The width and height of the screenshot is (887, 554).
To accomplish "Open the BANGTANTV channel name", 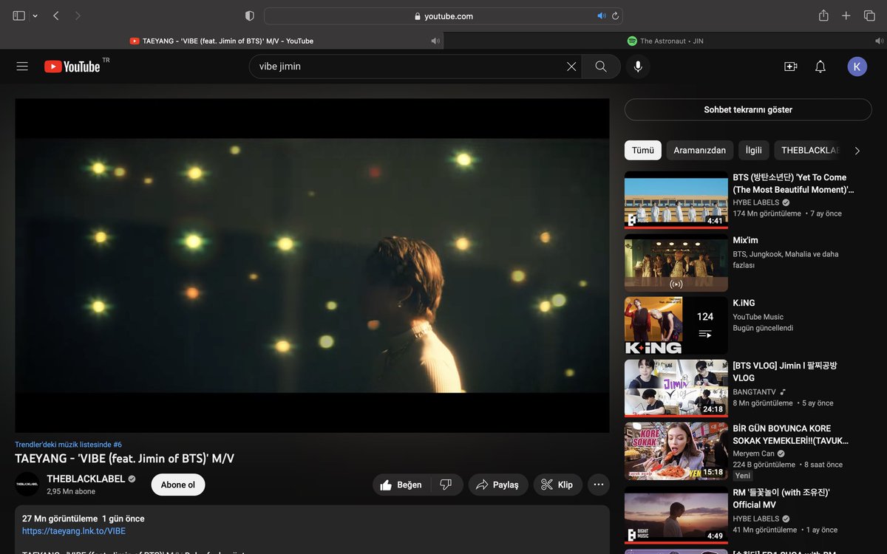I will (x=755, y=391).
